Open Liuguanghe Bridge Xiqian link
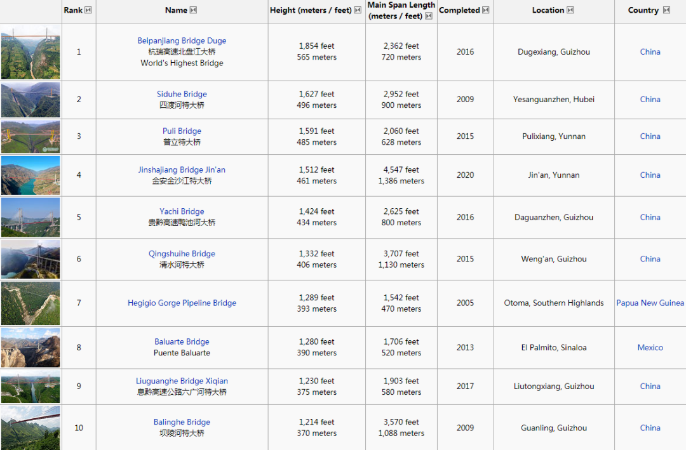The width and height of the screenshot is (686, 450). pos(182,381)
